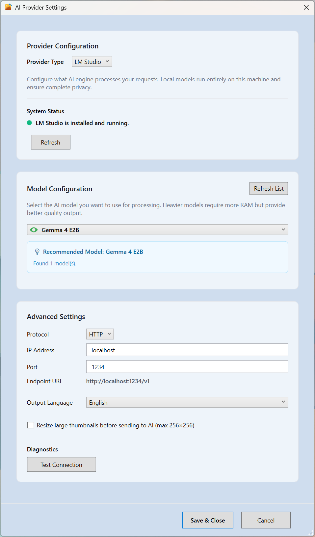Click the window resize grip at bottom corner

pos(311,533)
